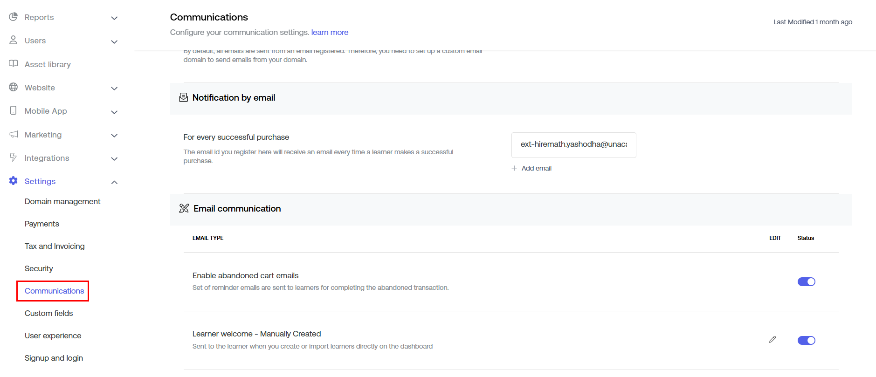Open the Payments settings page
The width and height of the screenshot is (876, 377).
(42, 224)
